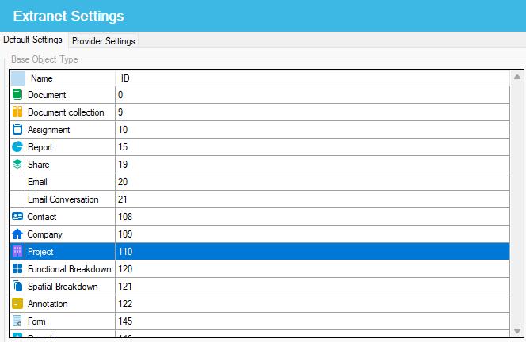Click the green Document icon

click(17, 95)
